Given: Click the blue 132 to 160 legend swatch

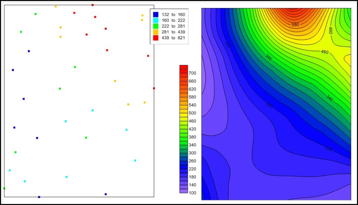Looking at the screenshot, I should pyautogui.click(x=156, y=15).
